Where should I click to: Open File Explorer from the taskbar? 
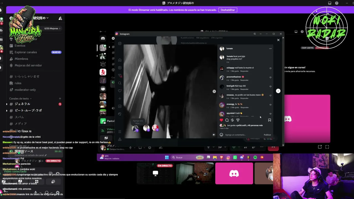point(215,158)
